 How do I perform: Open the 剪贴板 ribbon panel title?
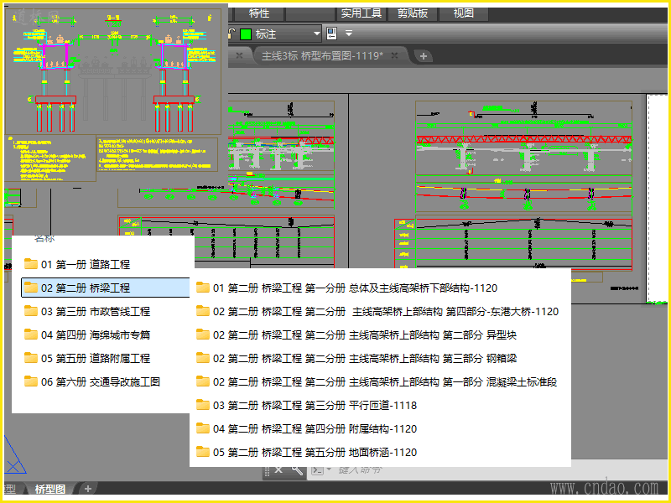413,13
